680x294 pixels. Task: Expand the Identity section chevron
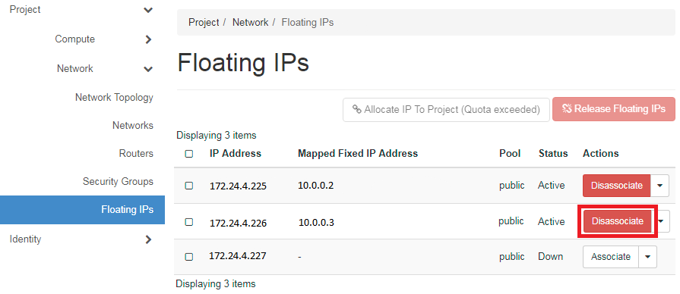[148, 239]
